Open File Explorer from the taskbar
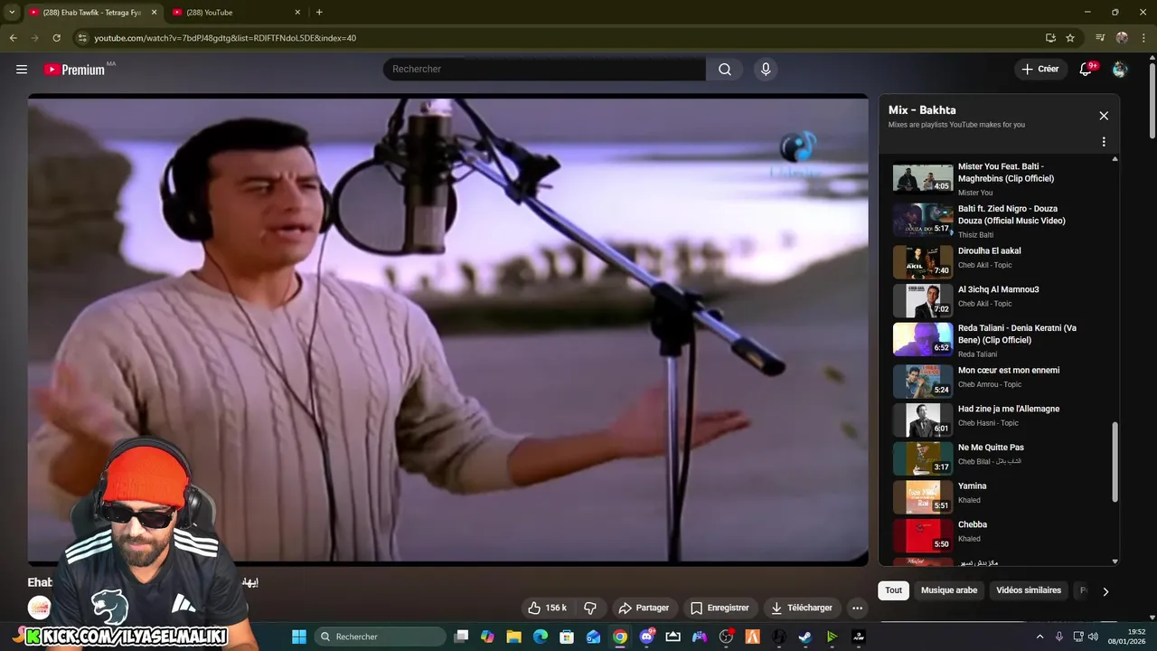 (x=513, y=637)
